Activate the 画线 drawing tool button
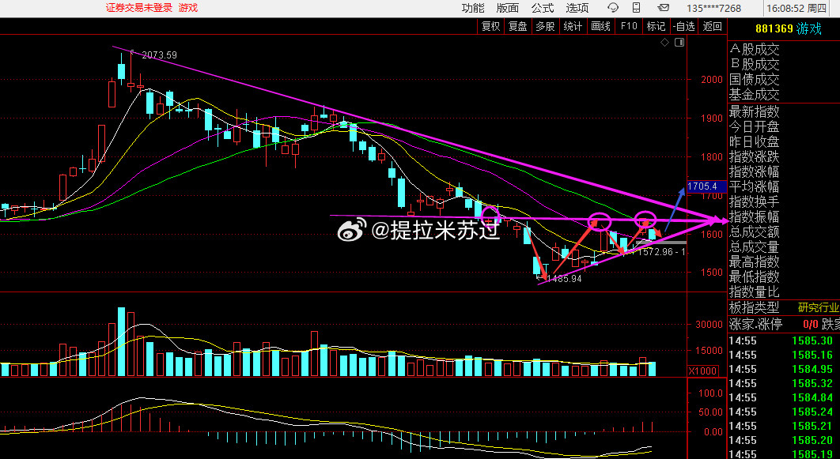The width and height of the screenshot is (840, 459). pyautogui.click(x=600, y=26)
